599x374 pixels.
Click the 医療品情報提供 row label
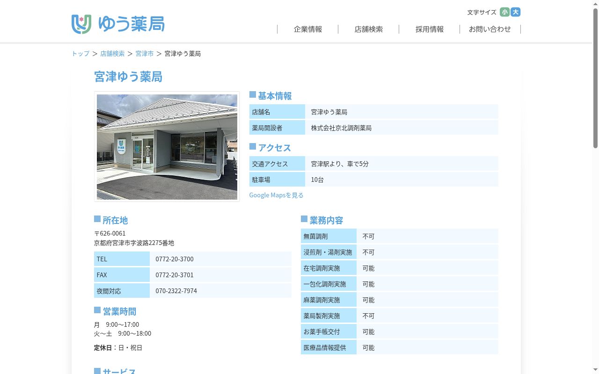[329, 347]
